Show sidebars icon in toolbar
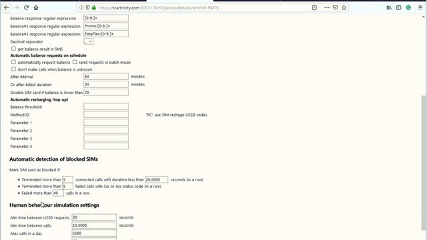Image resolution: width=427 pixels, height=240 pixels. (x=399, y=7)
